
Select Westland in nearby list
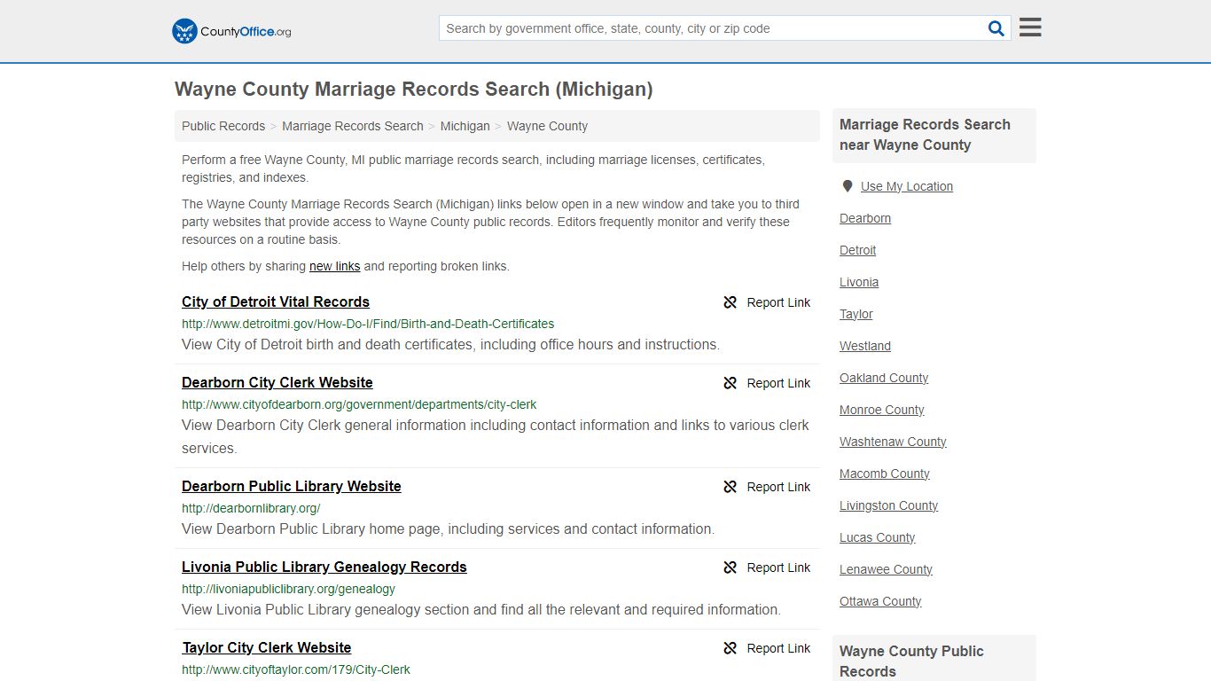click(x=865, y=346)
